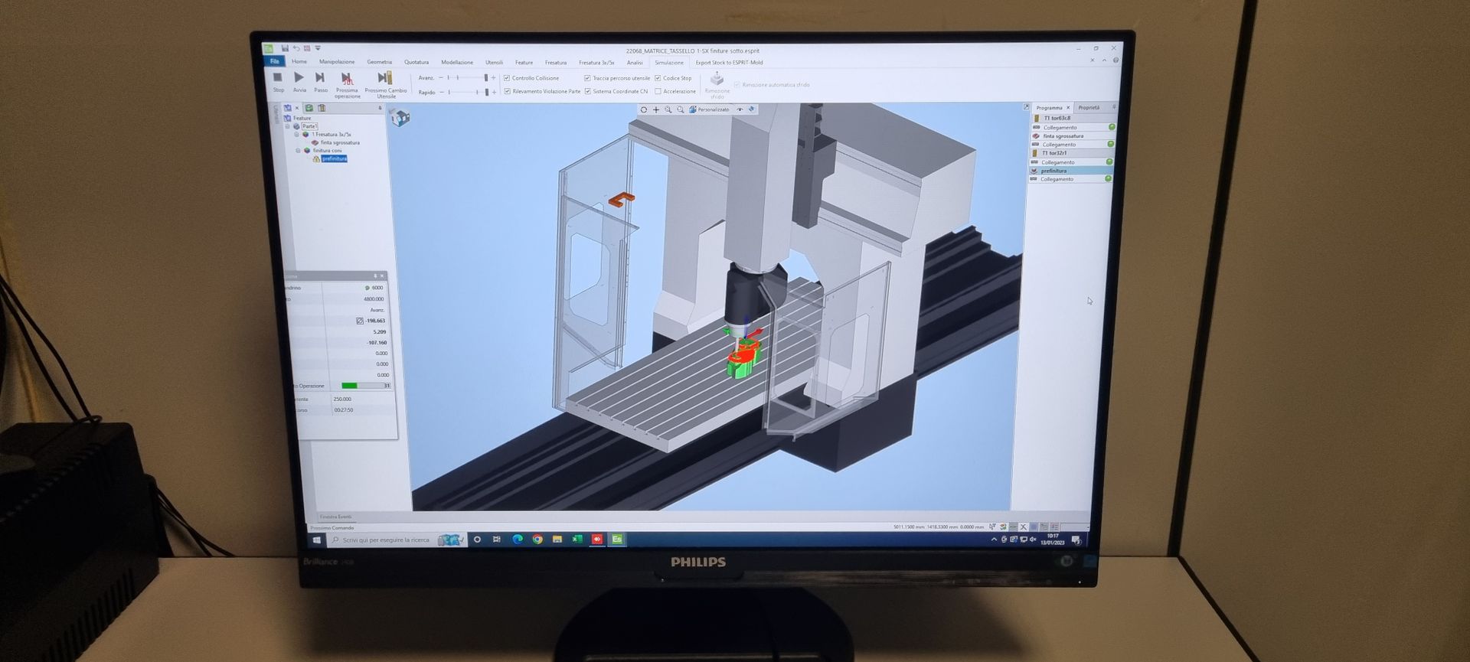The width and height of the screenshot is (1470, 662).
Task: Select prefinitura row in Programma list
Action: (x=1071, y=171)
